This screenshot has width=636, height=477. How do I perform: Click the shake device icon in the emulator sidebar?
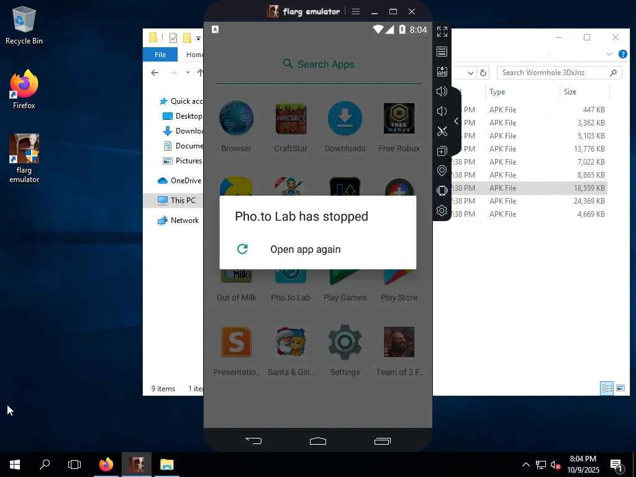(x=442, y=191)
